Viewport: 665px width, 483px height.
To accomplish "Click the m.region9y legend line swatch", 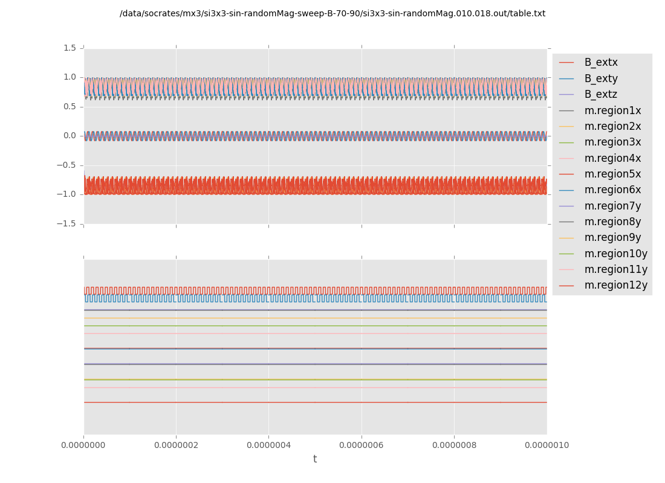I will (566, 238).
